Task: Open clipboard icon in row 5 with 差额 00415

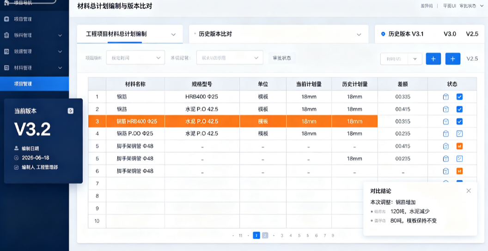Action: pos(445,146)
